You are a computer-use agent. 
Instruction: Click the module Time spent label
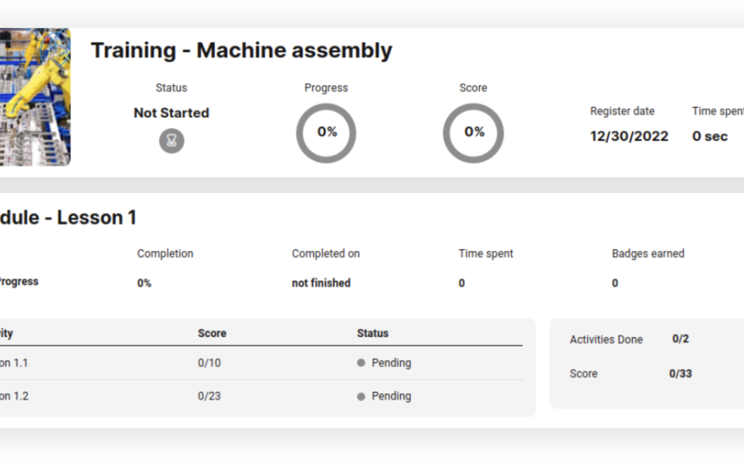coord(486,254)
